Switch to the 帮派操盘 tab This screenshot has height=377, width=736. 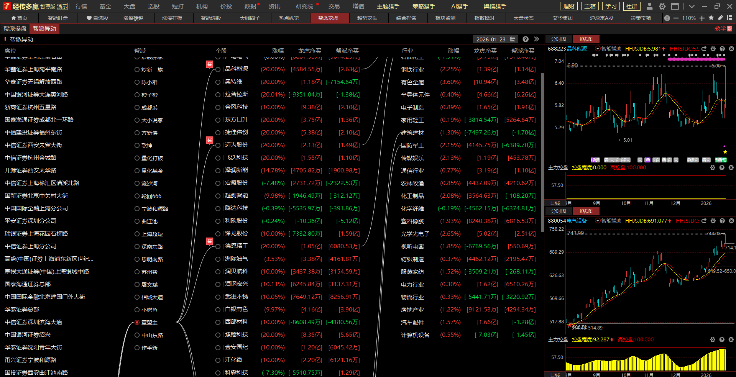click(x=15, y=29)
